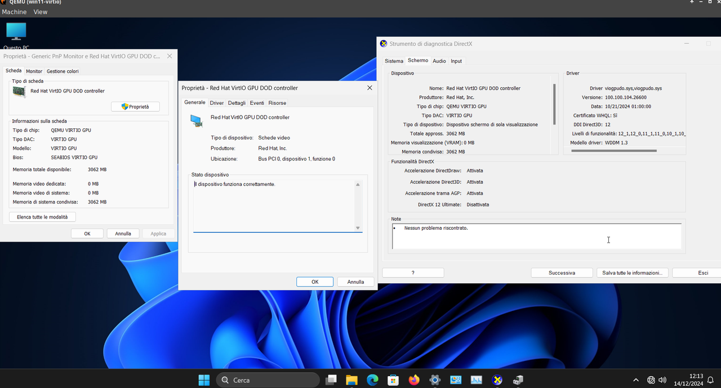721x388 pixels.
Task: Click the performance monitor graph icon in the taskbar
Action: pyautogui.click(x=476, y=380)
